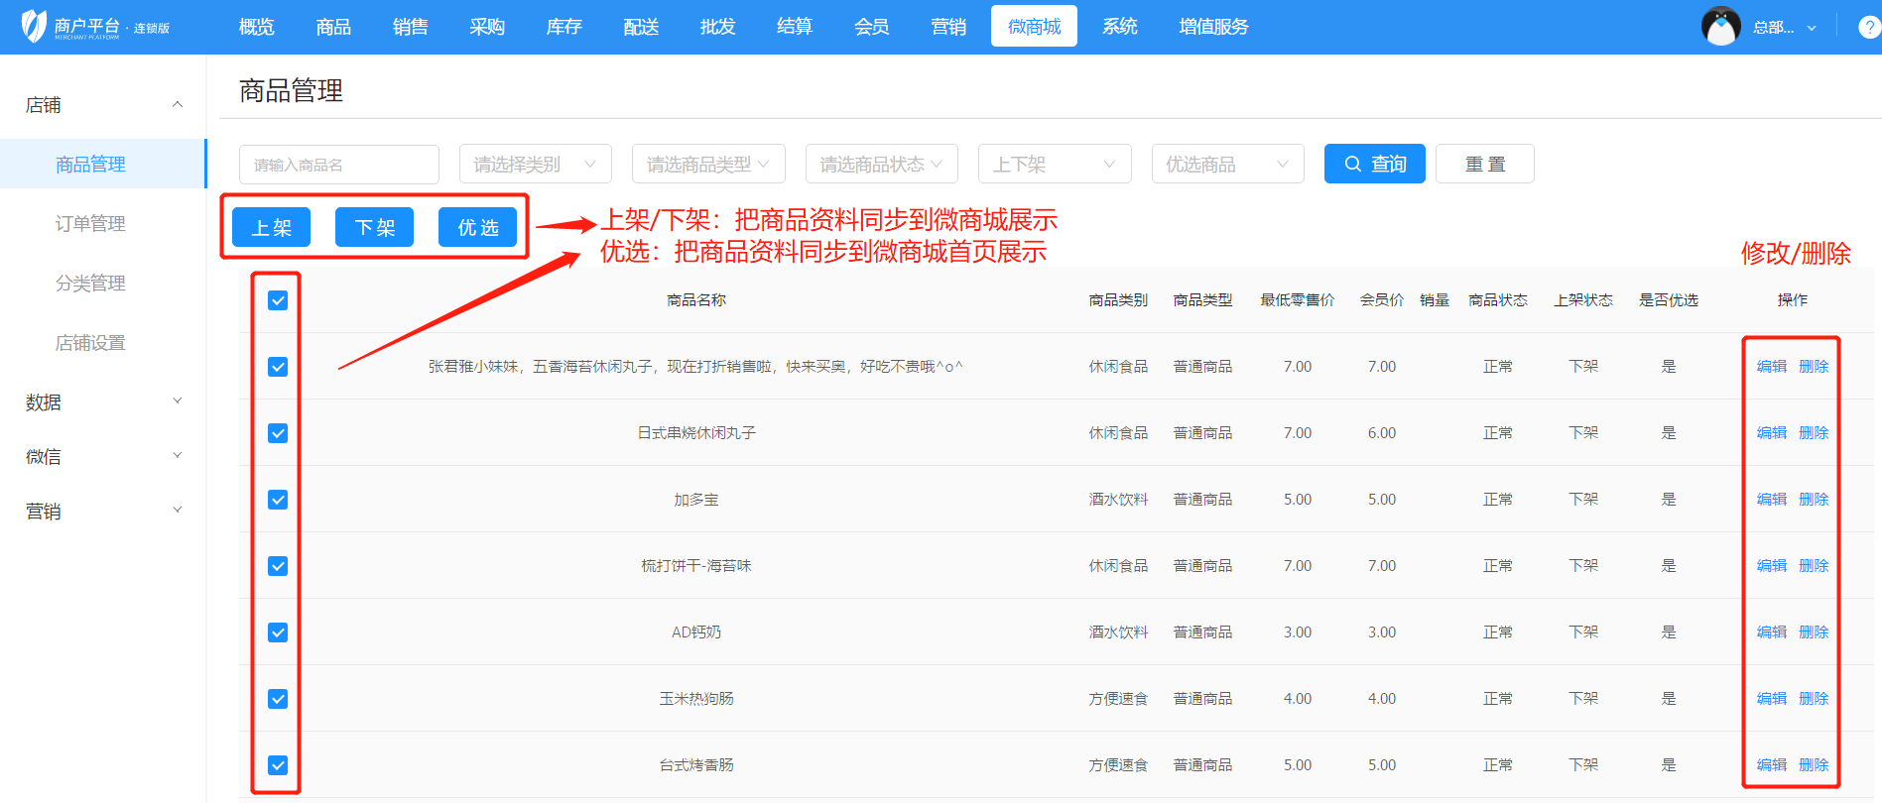Viewport: 1882px width, 803px height.
Task: Uncheck the AD钙奶 row checkbox
Action: point(278,632)
